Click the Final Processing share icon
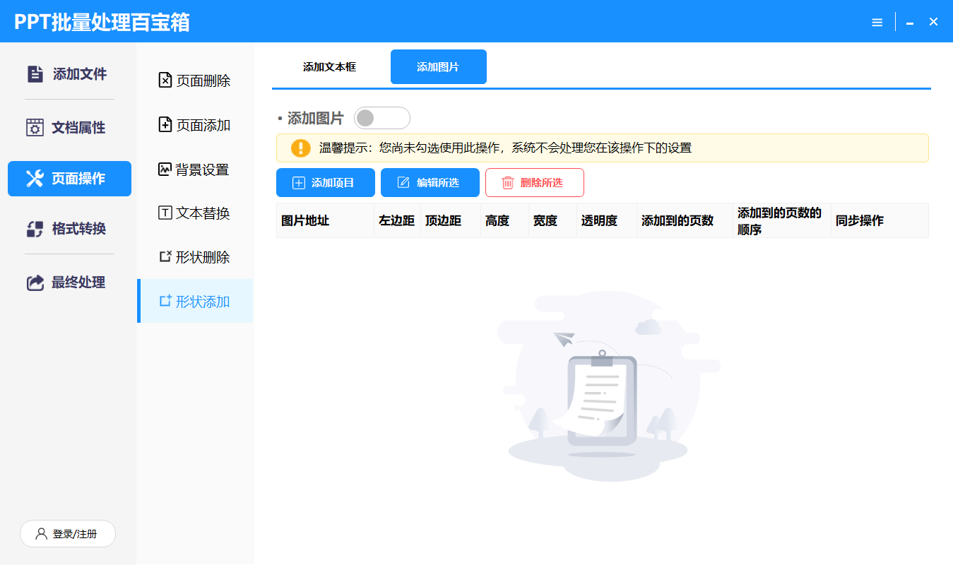Screen dimensions: 953x565 pyautogui.click(x=35, y=282)
